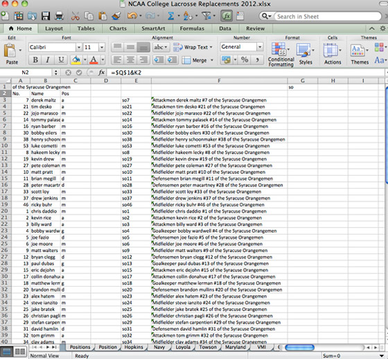Image resolution: width=388 pixels, height=359 pixels.
Task: Click the Save floppy disk icon
Action: pos(46,16)
